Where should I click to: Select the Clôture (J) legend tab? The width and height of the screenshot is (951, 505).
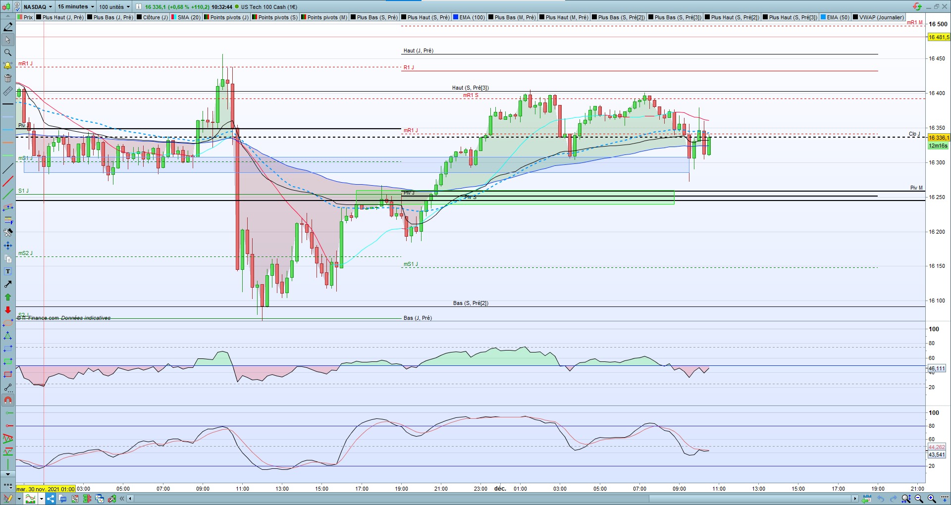(153, 17)
